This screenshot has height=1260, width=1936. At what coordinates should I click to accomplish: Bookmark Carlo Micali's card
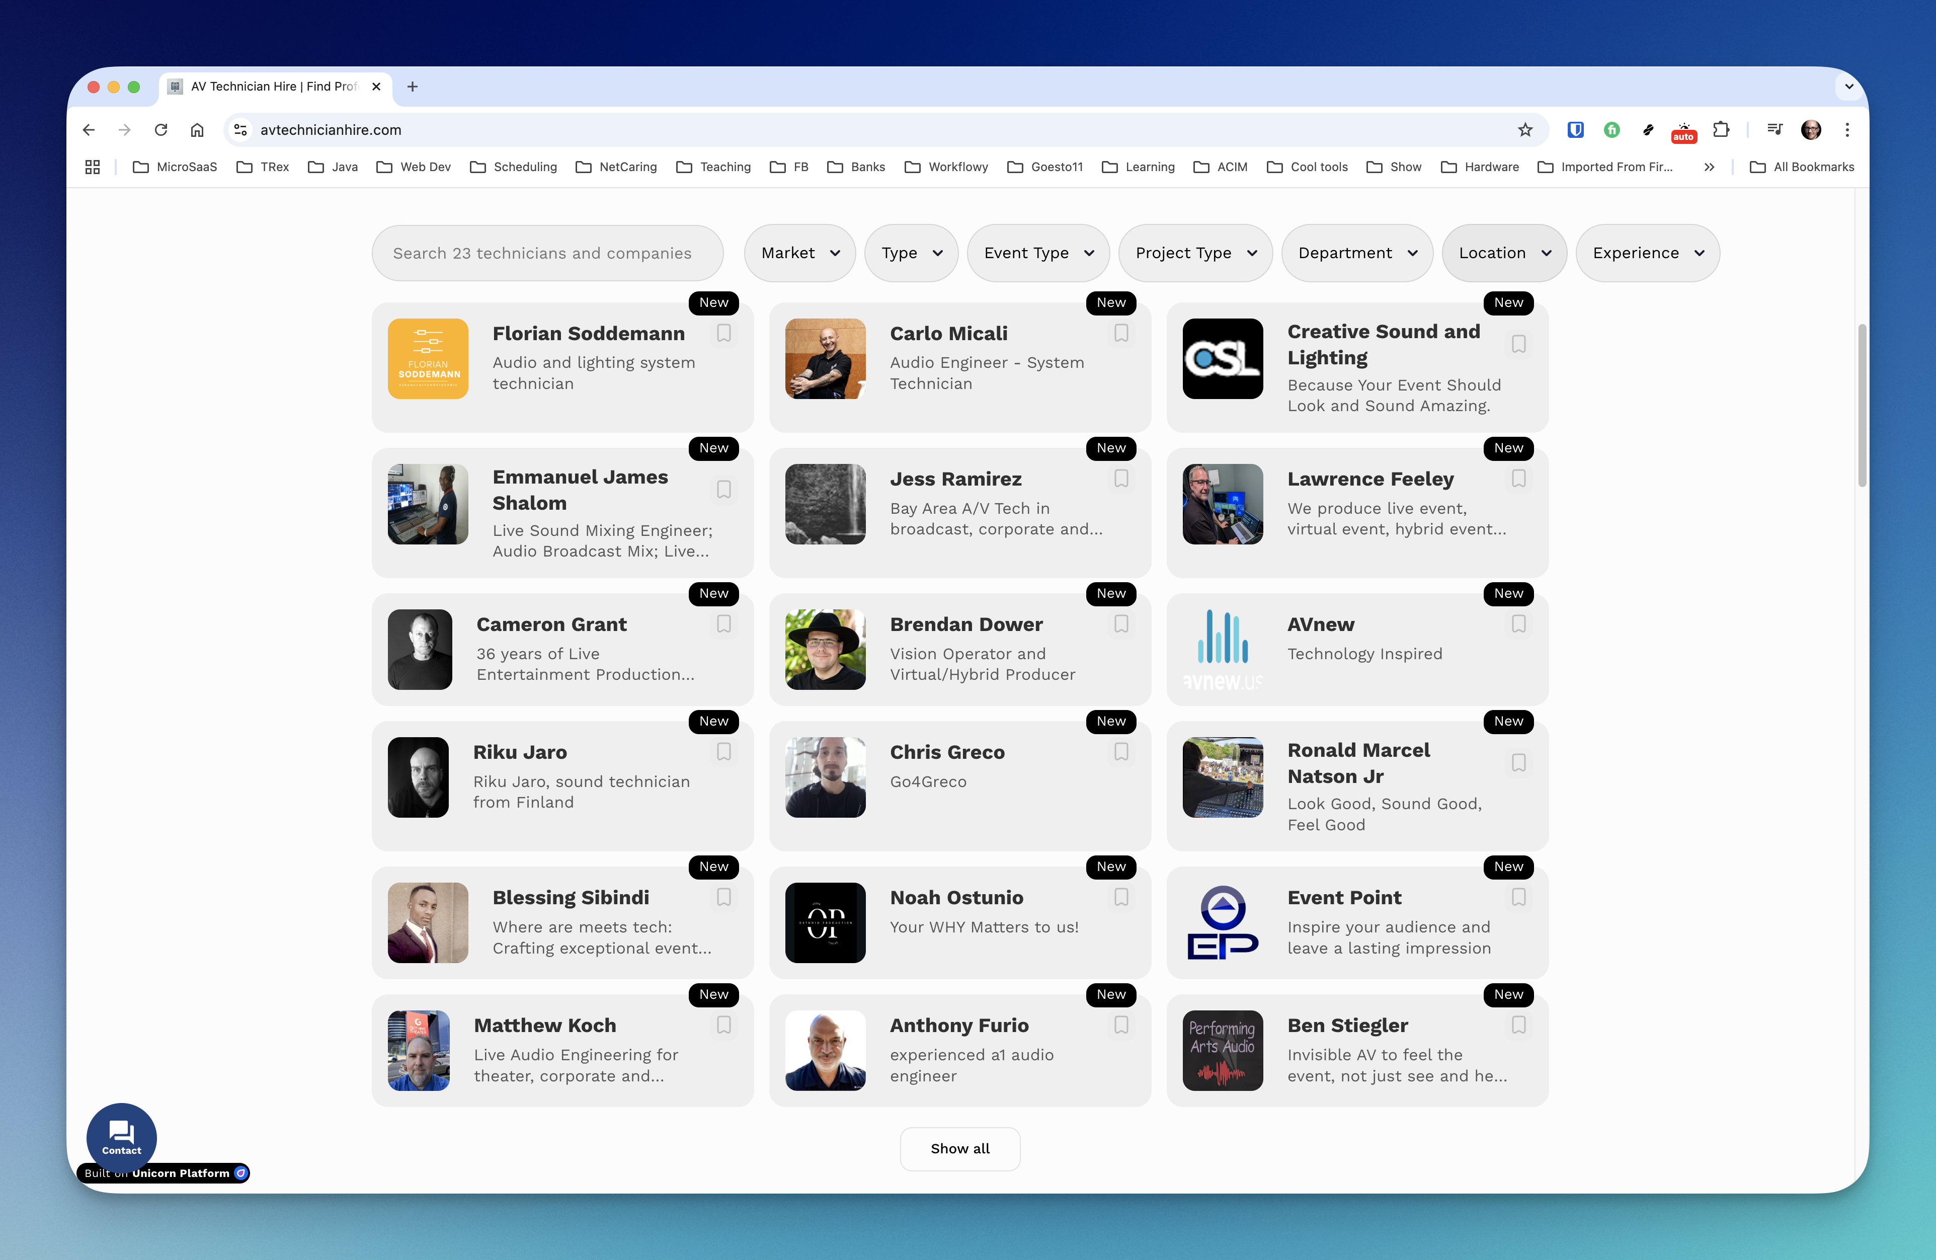pos(1121,334)
